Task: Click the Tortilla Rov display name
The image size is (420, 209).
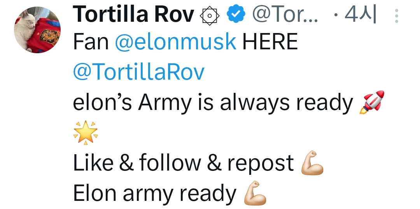Action: 133,15
